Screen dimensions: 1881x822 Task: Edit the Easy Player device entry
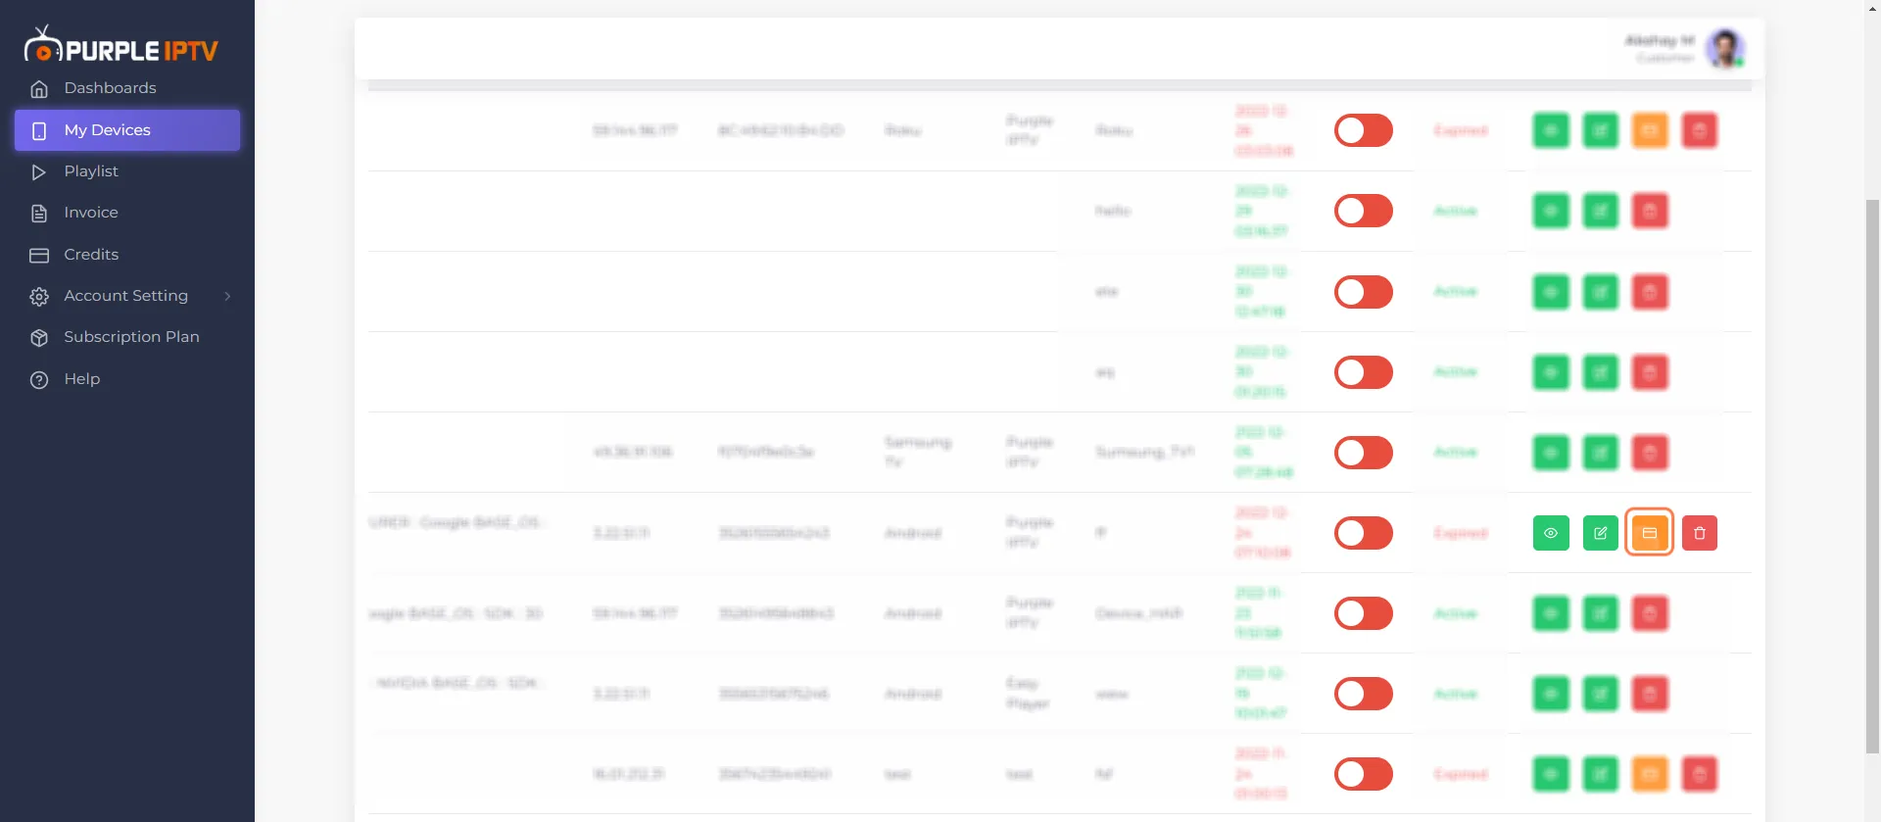(x=1601, y=694)
